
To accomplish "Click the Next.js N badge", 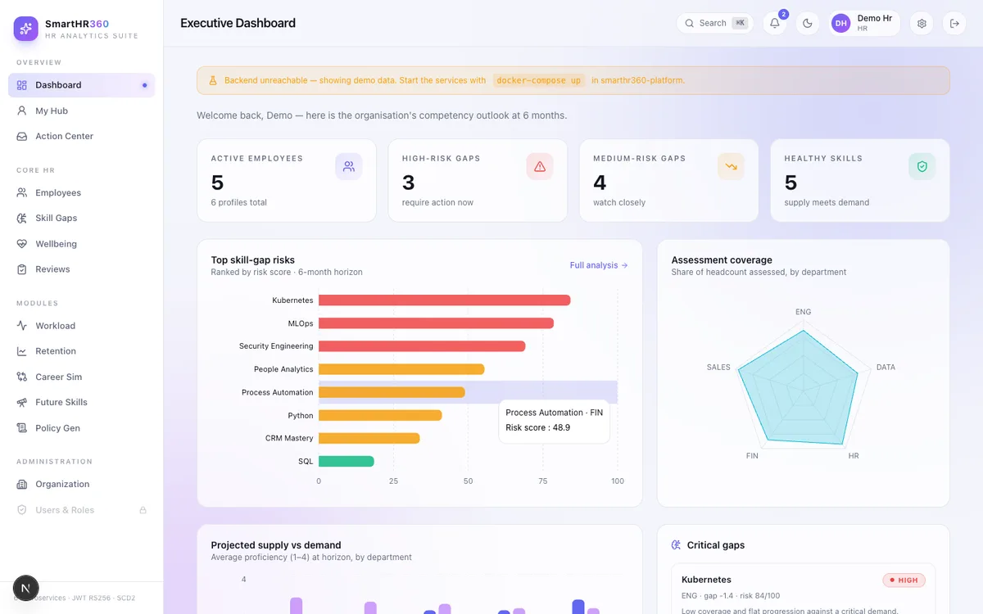I will pos(26,589).
